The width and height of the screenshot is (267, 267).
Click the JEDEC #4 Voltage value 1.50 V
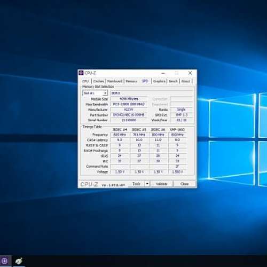pyautogui.click(x=120, y=172)
